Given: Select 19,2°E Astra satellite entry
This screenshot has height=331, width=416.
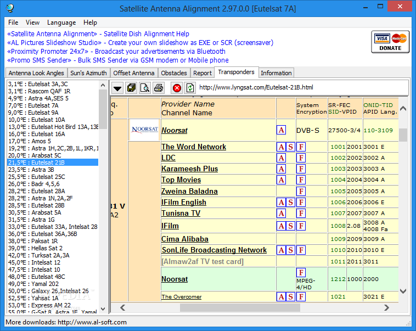Looking at the screenshot, I should [53, 148].
